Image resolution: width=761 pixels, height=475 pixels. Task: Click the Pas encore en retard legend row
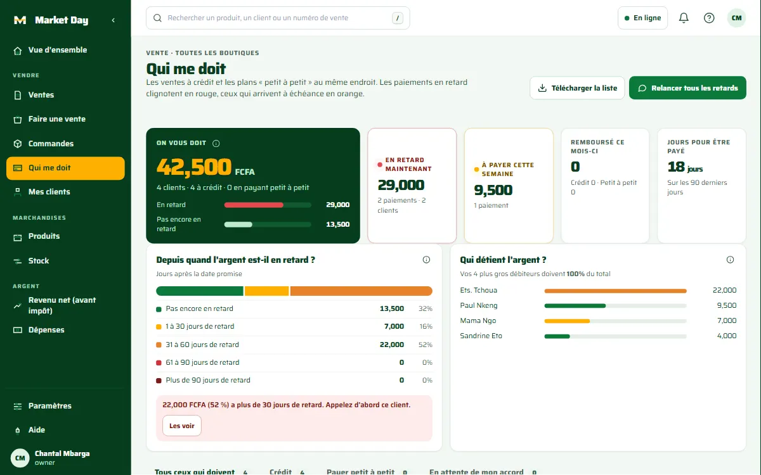294,309
